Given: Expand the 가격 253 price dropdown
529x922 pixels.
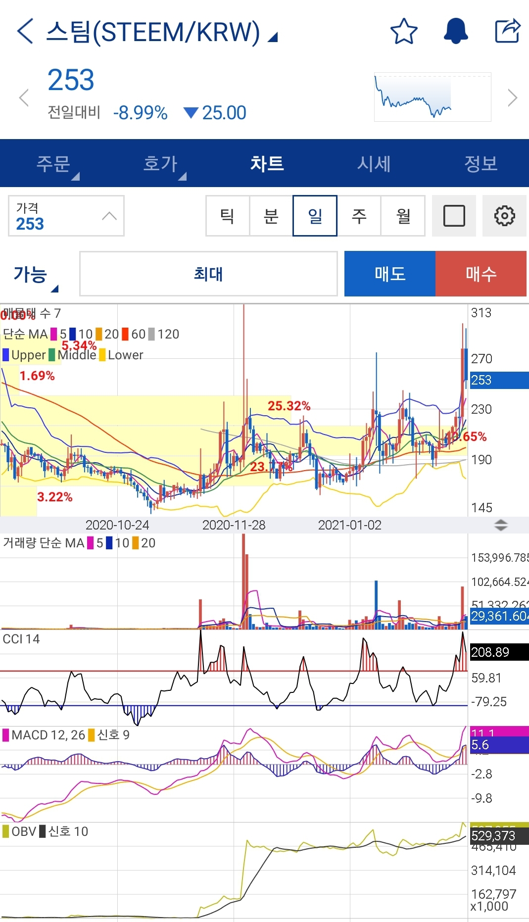Looking at the screenshot, I should pos(66,216).
